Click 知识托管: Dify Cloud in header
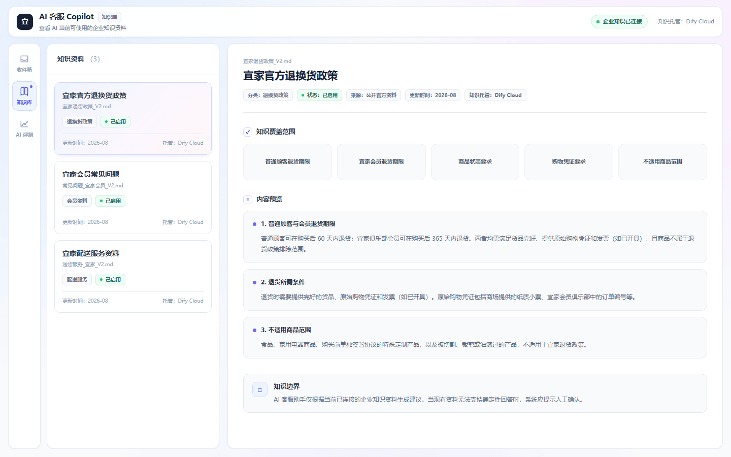The width and height of the screenshot is (731, 457). (686, 21)
